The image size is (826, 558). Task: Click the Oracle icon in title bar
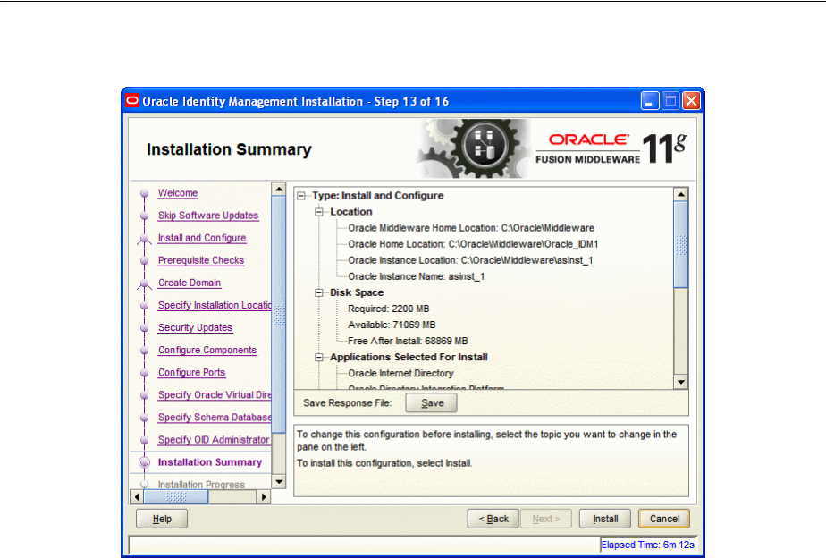pos(132,101)
